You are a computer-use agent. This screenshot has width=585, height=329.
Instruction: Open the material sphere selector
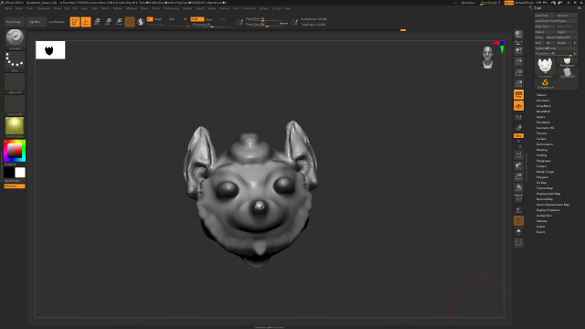15,127
